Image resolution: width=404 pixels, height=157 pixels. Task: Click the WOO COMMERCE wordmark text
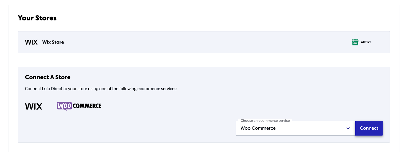click(87, 106)
